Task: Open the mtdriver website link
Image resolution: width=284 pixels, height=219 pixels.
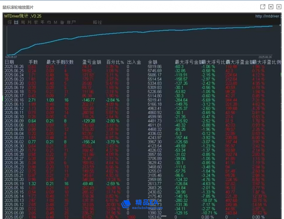Action: tap(268, 16)
